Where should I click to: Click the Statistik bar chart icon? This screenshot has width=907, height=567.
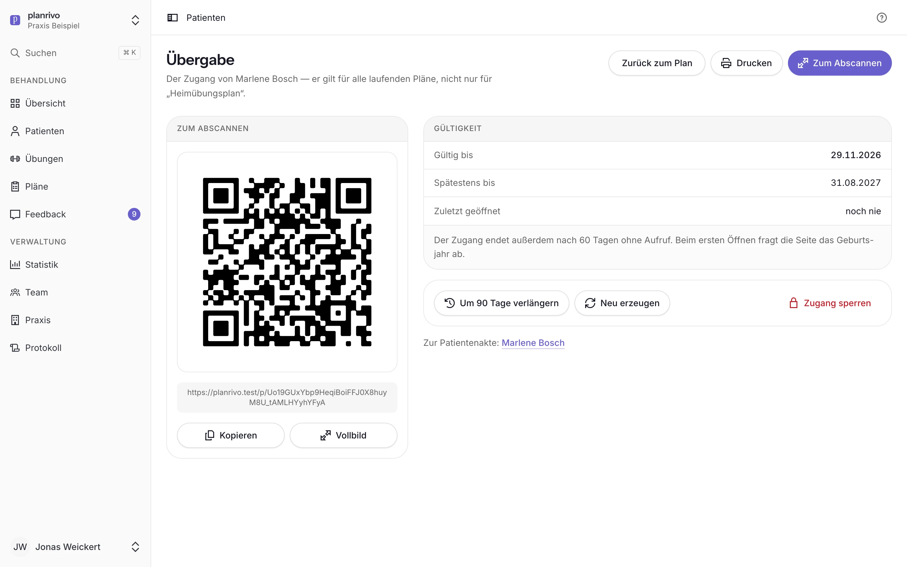pos(15,264)
